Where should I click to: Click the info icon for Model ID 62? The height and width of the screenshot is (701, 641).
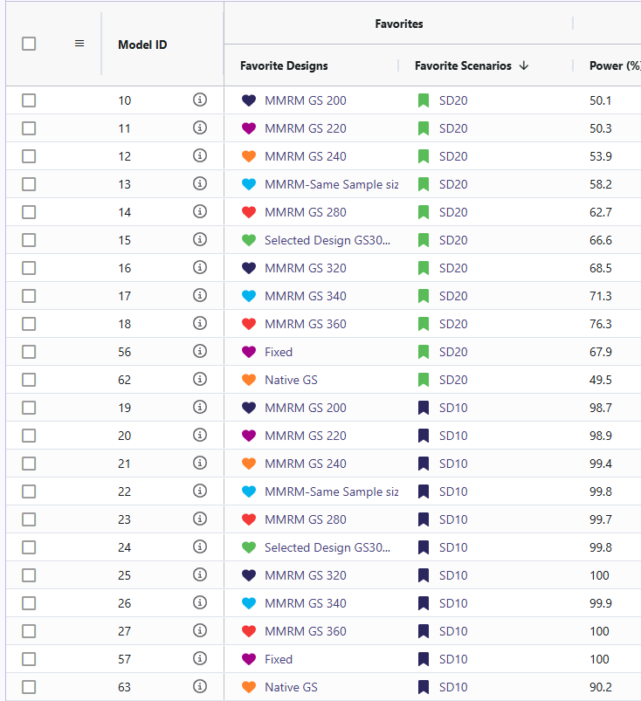199,380
